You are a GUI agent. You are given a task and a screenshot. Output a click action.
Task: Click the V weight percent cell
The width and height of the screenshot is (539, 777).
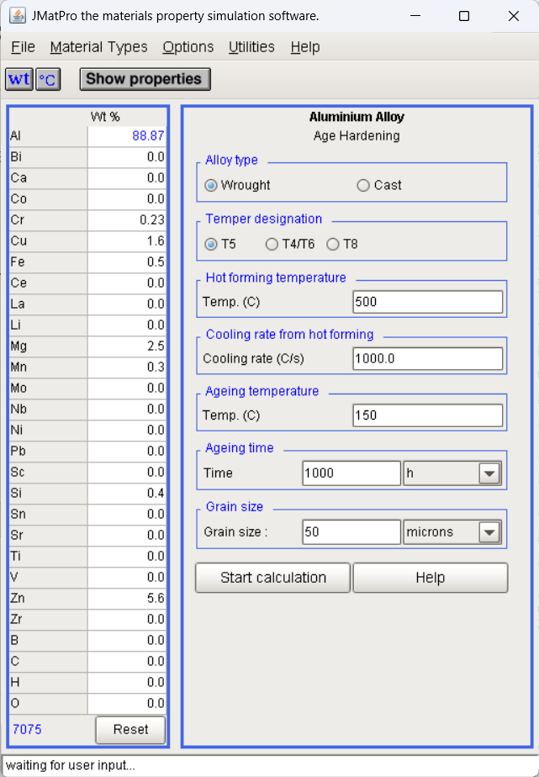(127, 578)
